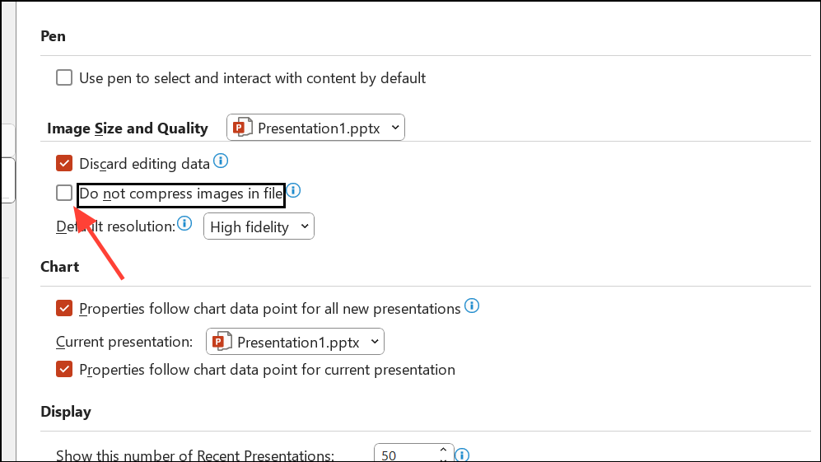The width and height of the screenshot is (821, 462).
Task: Click info icon after chart all new presentations option
Action: [472, 306]
